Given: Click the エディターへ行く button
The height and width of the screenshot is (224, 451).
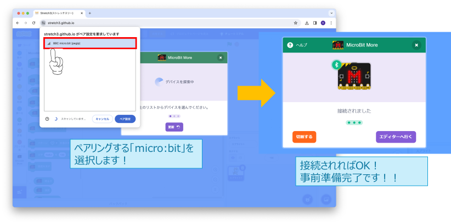Looking at the screenshot, I should [396, 137].
